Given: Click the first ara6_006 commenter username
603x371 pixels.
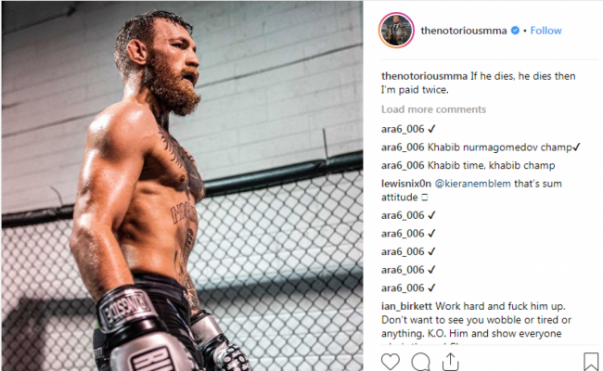Looking at the screenshot, I should coord(404,130).
